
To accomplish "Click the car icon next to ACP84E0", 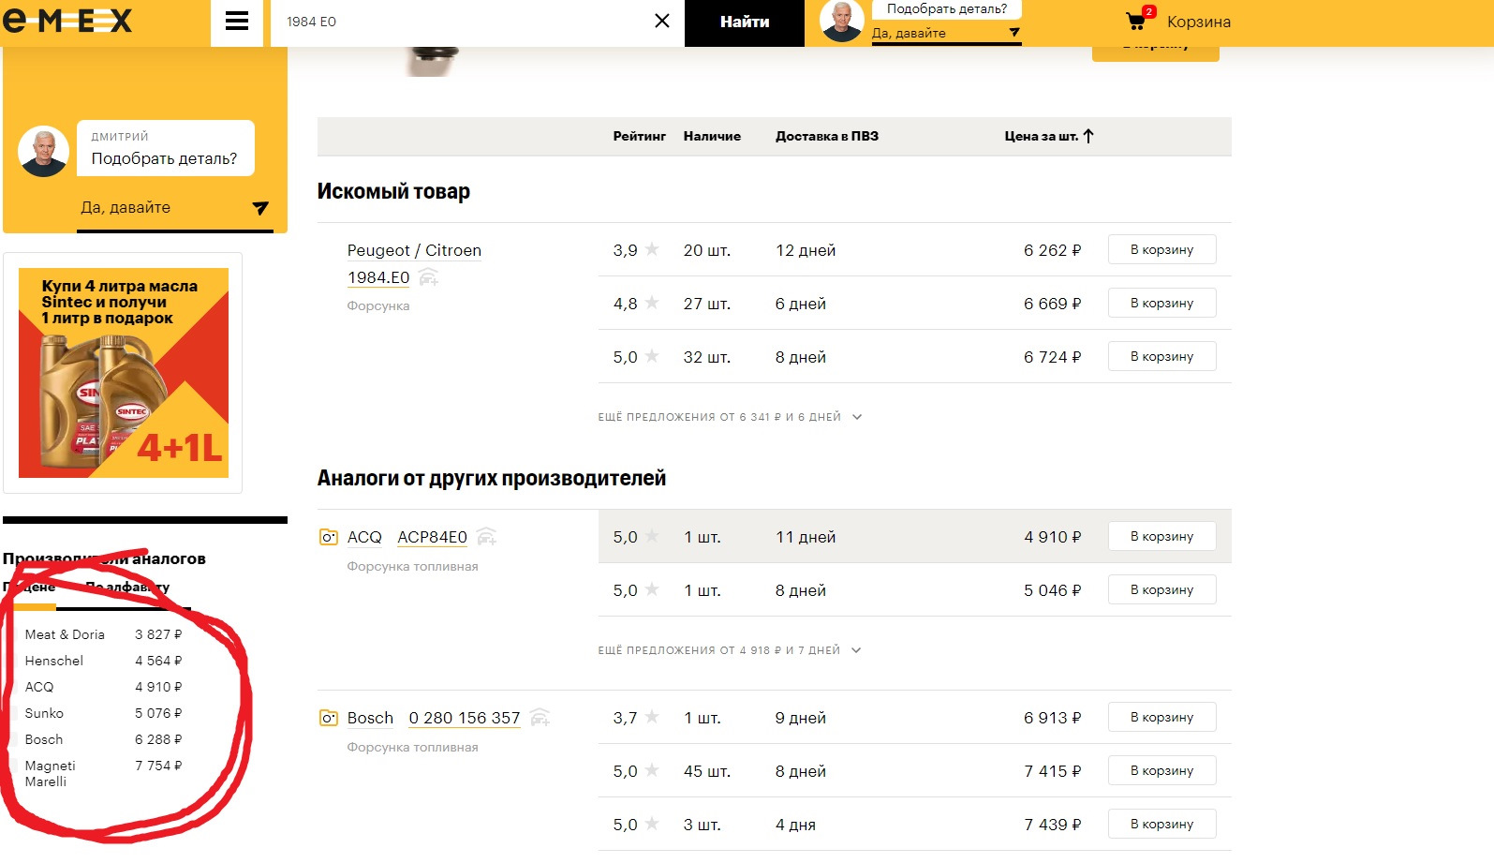I will click(486, 537).
